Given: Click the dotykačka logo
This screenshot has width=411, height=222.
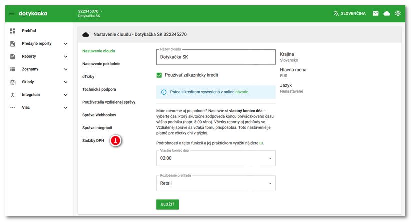Looking at the screenshot, I should point(33,13).
